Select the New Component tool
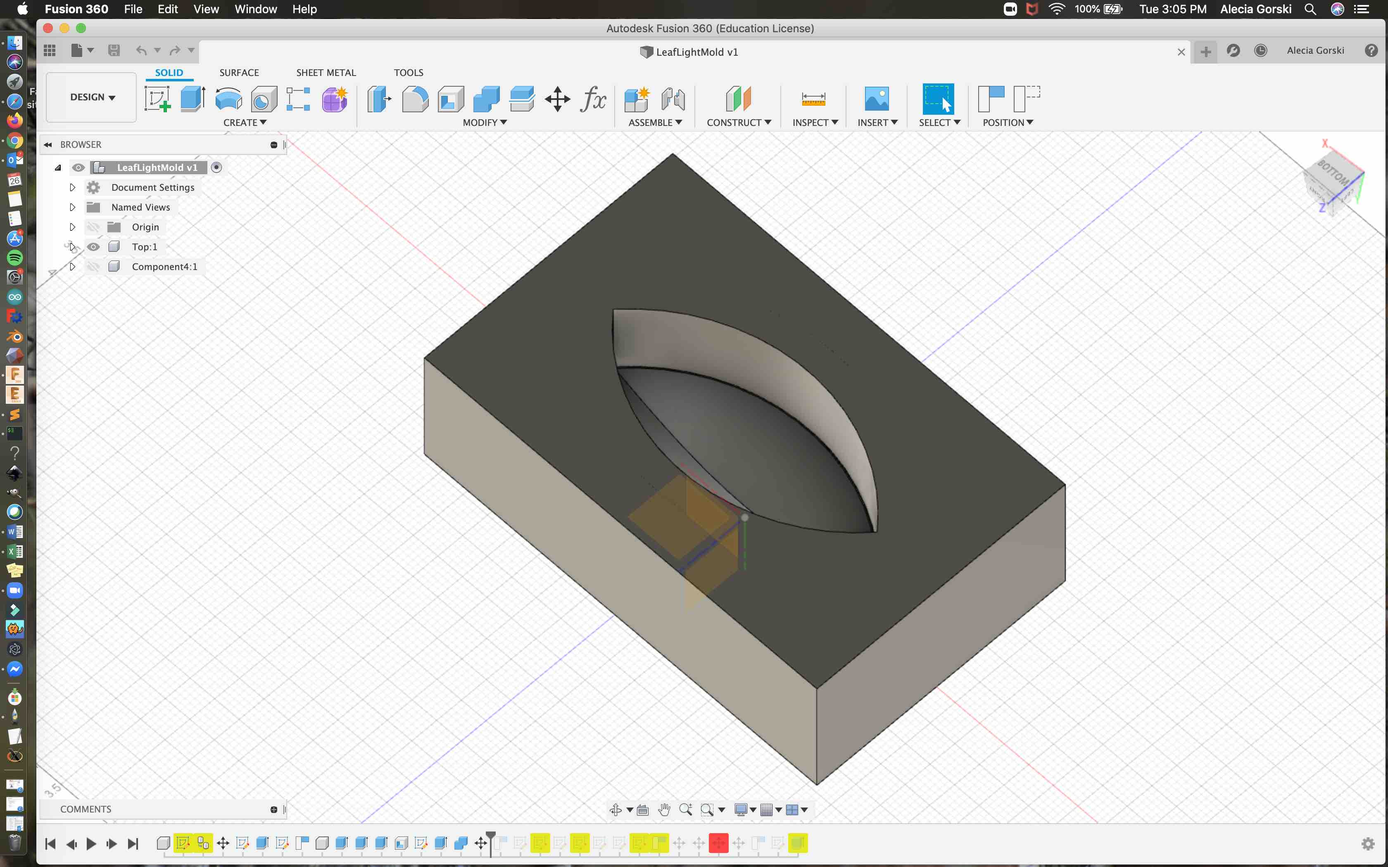 (637, 99)
